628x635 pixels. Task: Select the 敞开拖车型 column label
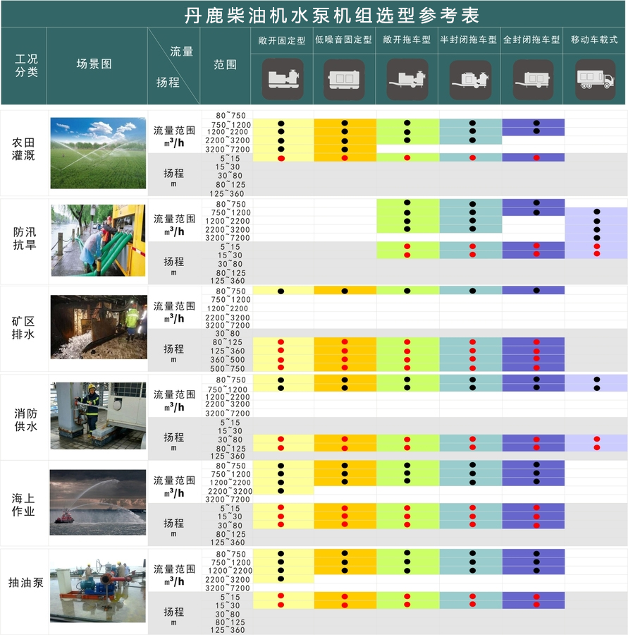click(407, 40)
